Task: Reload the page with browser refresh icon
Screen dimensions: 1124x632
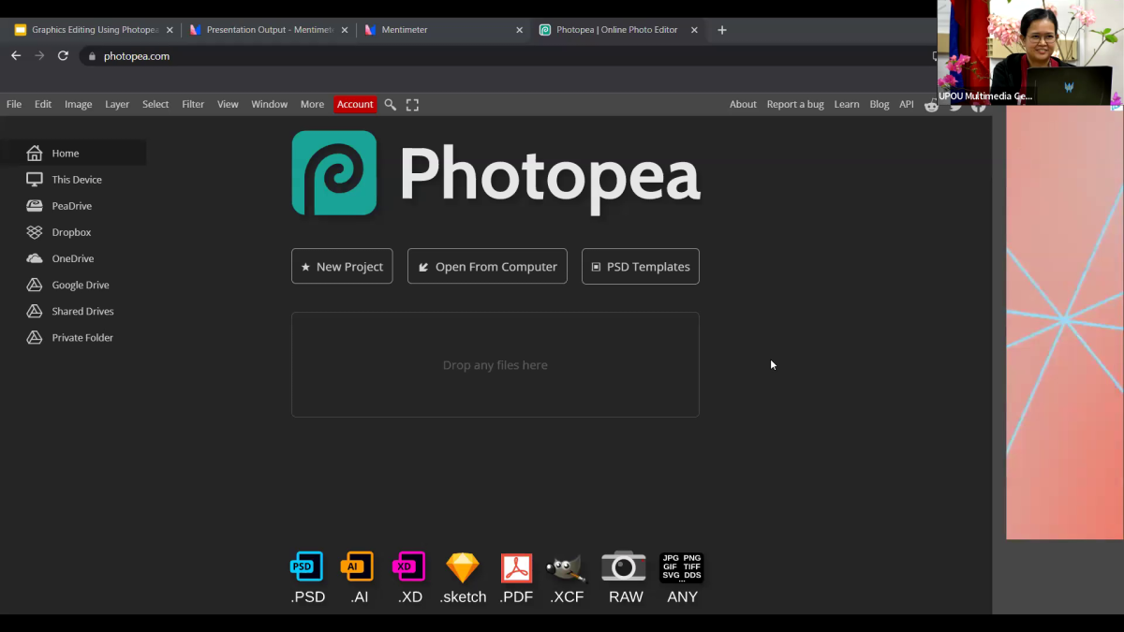Action: pos(63,56)
